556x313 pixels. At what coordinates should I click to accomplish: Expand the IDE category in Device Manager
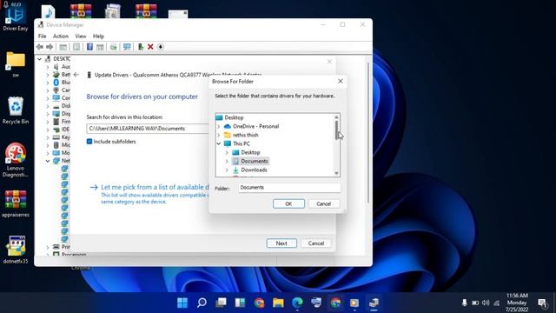[48, 130]
